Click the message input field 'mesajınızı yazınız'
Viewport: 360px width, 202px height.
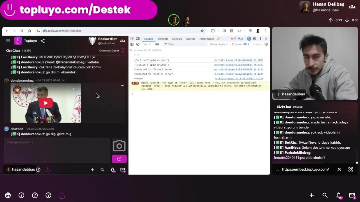click(57, 150)
